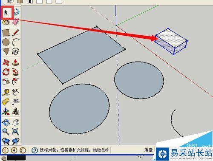Choose the Rotate tool
Viewport: 213px width, 161px height.
tap(6, 72)
